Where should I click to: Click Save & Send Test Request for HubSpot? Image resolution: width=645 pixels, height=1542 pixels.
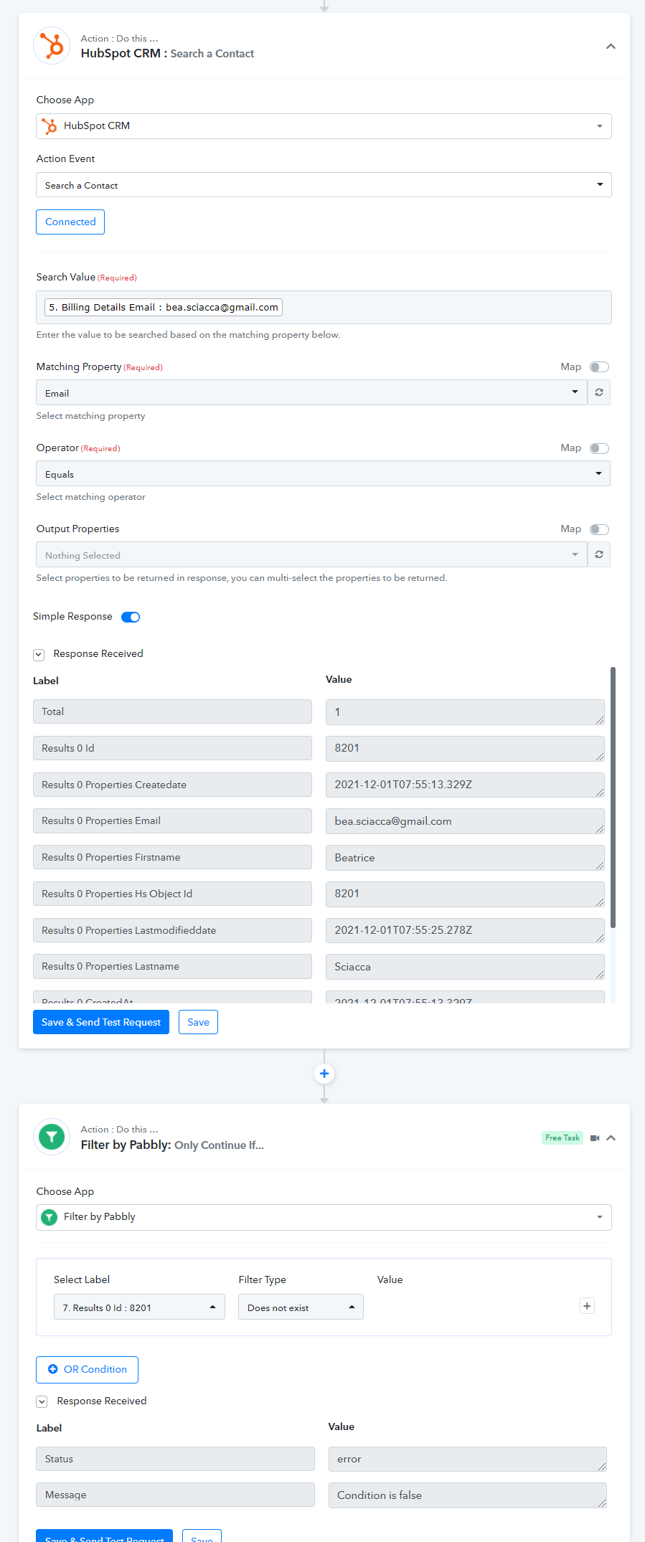tap(101, 1022)
